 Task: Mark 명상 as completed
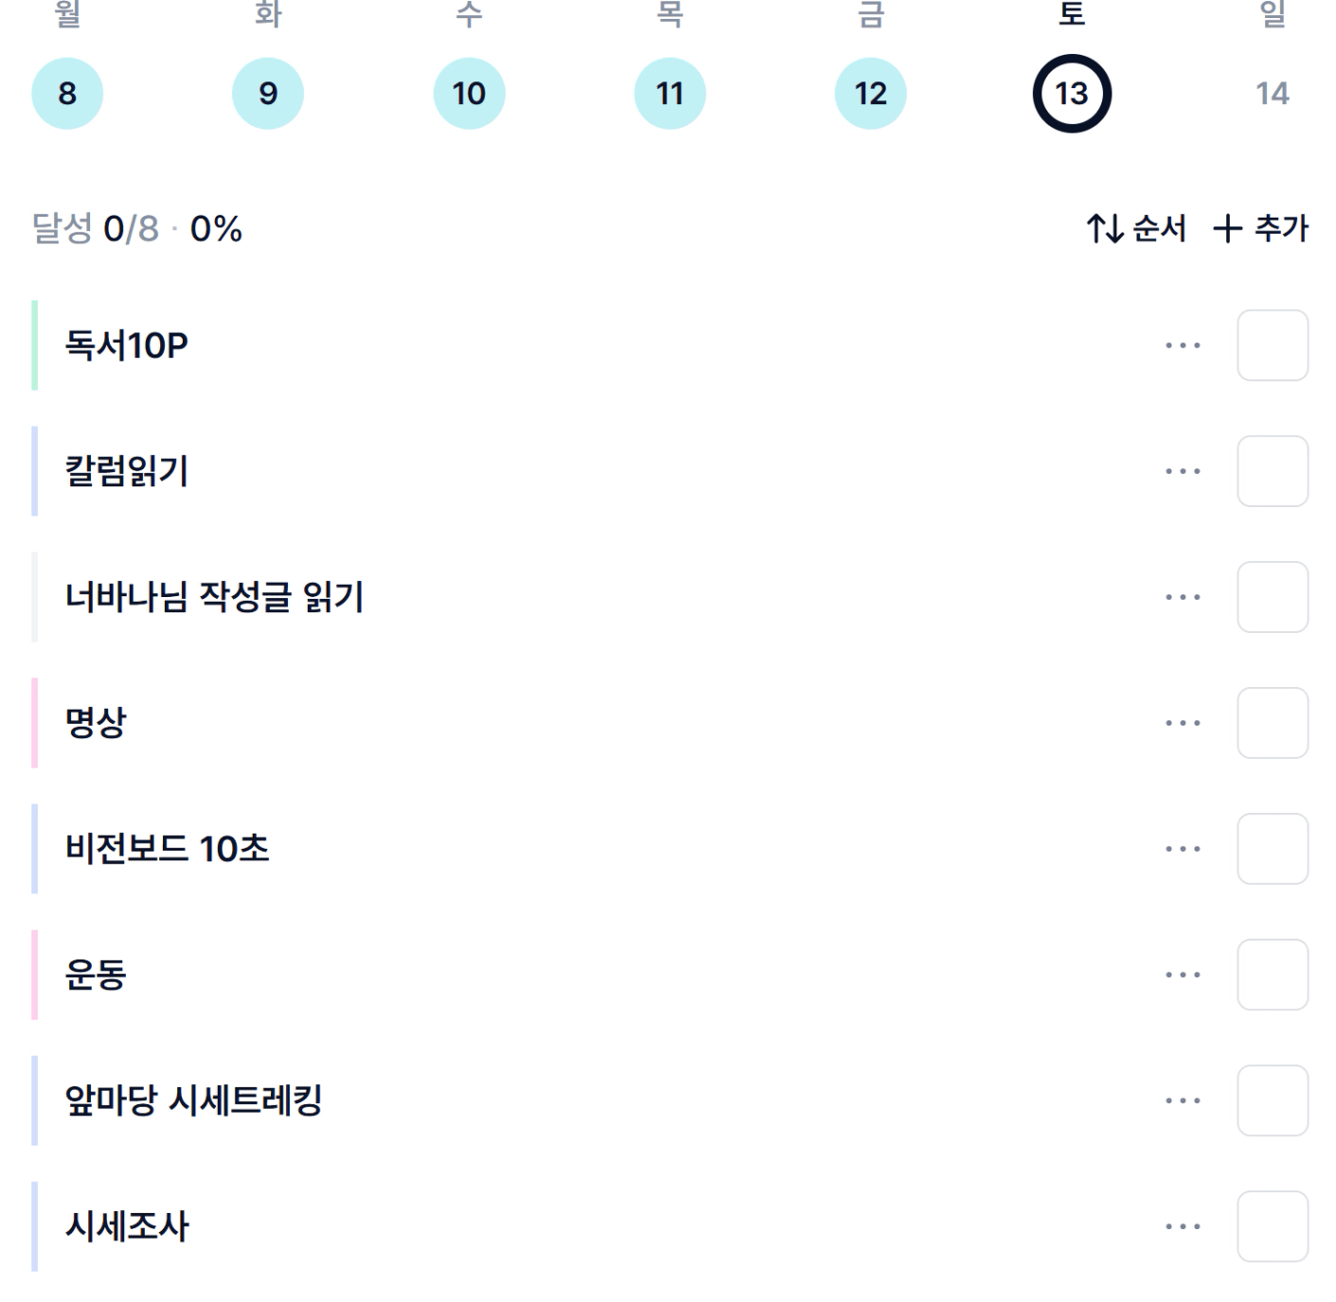coord(1272,723)
